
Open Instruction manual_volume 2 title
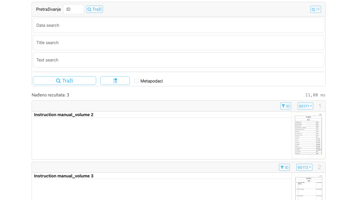(64, 115)
